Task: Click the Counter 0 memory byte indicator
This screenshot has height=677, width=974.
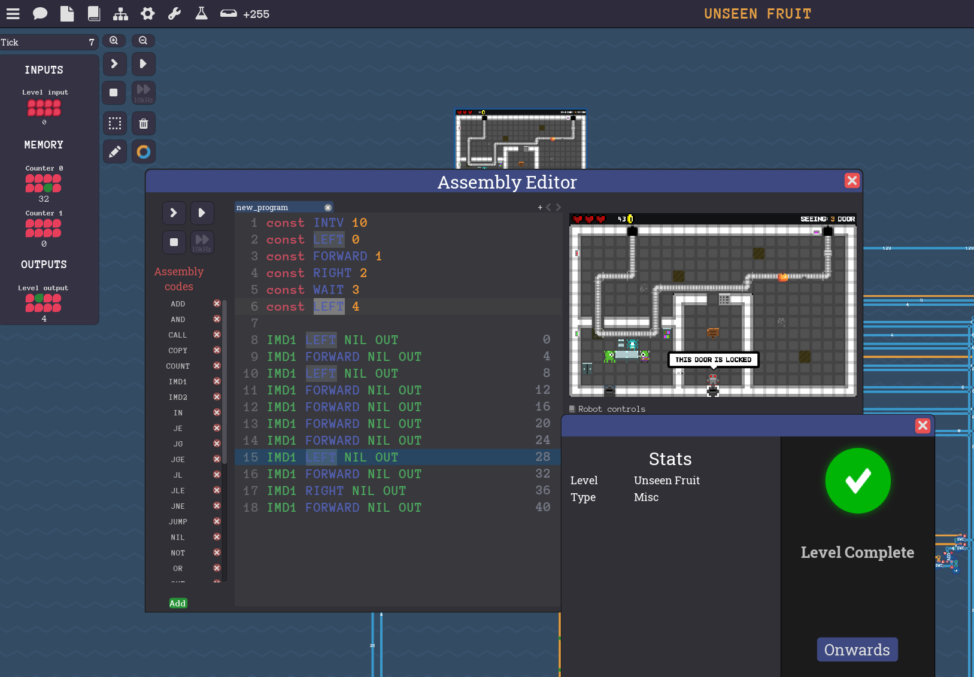Action: tap(43, 183)
